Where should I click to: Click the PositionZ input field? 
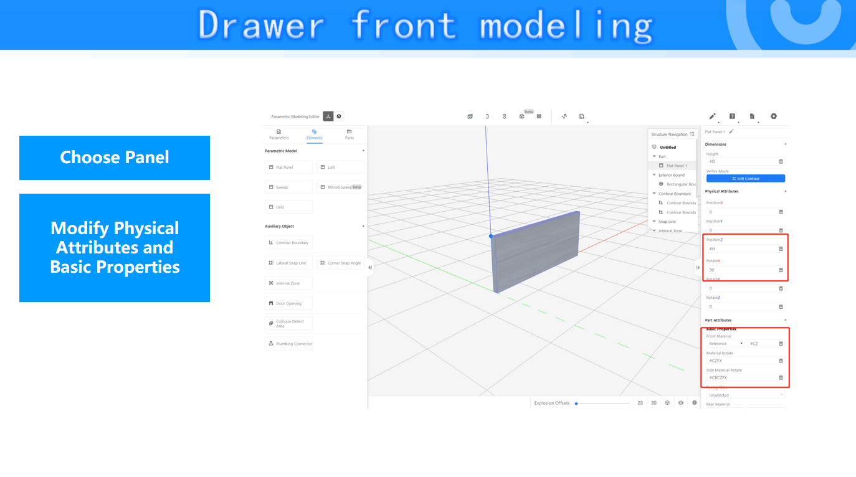click(x=746, y=249)
